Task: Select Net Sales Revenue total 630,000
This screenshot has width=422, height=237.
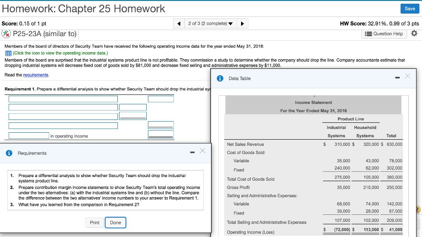Action: coord(394,144)
